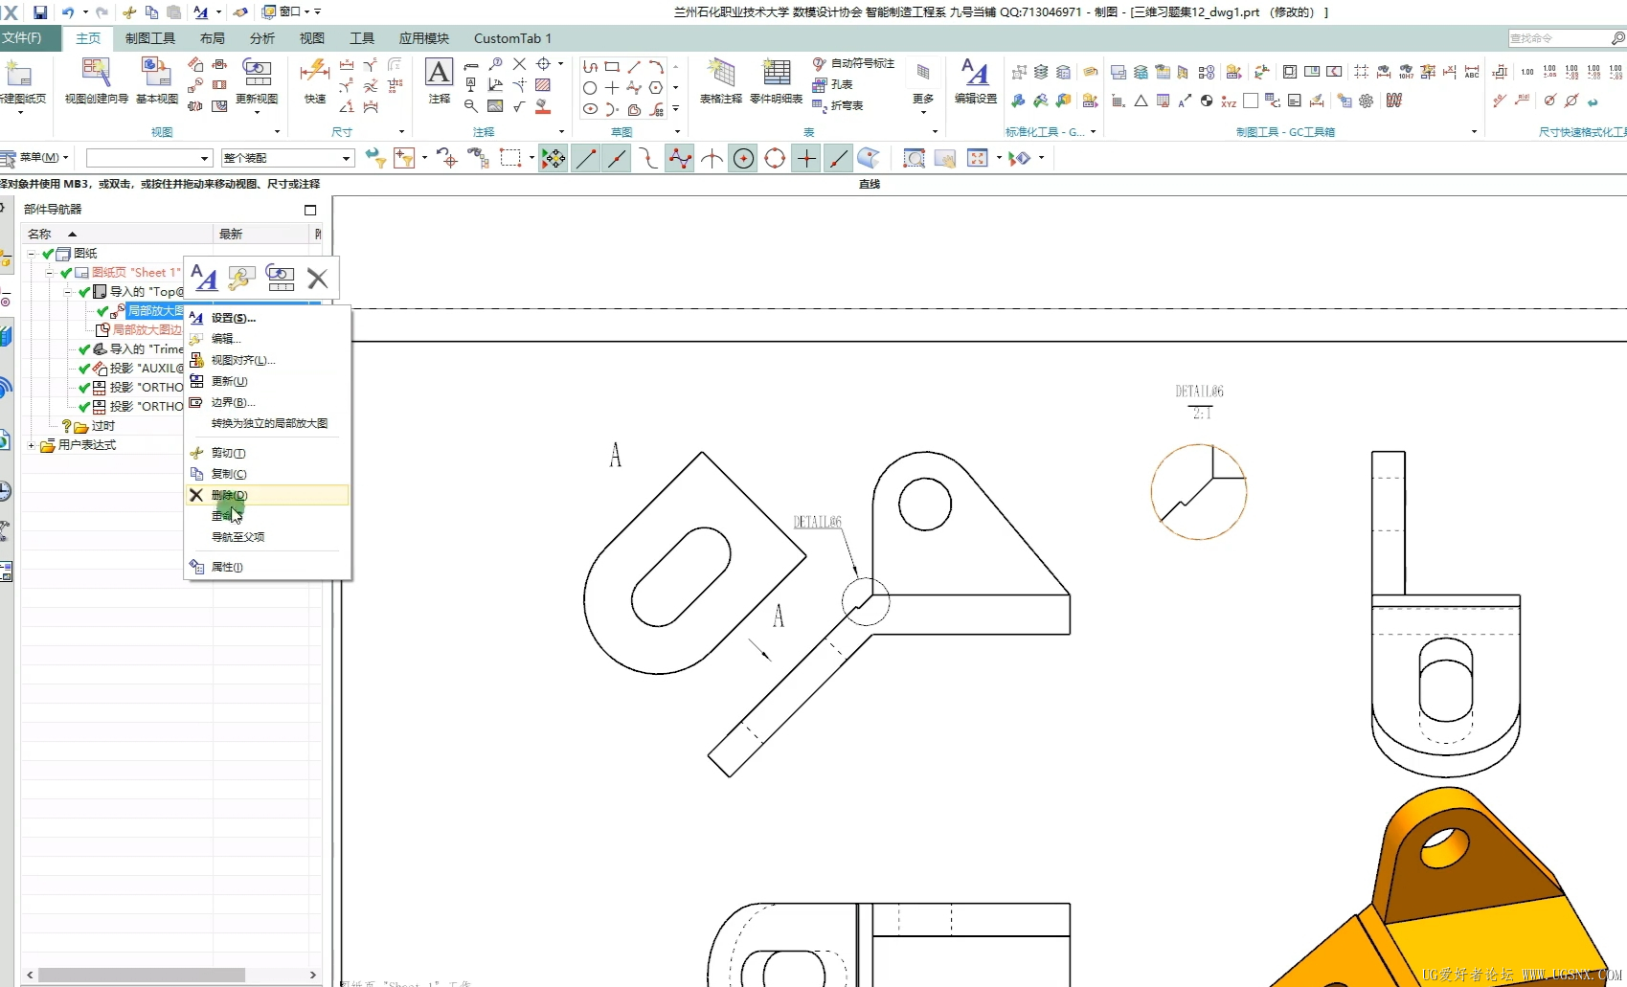Toggle the Enable Snap Point button

[x=554, y=158]
